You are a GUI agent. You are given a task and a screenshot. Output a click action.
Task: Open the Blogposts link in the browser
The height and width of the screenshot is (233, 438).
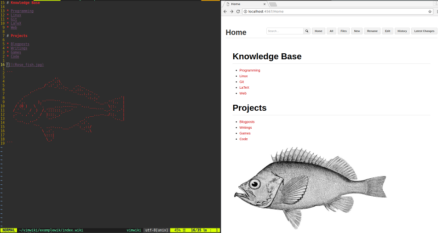point(247,122)
